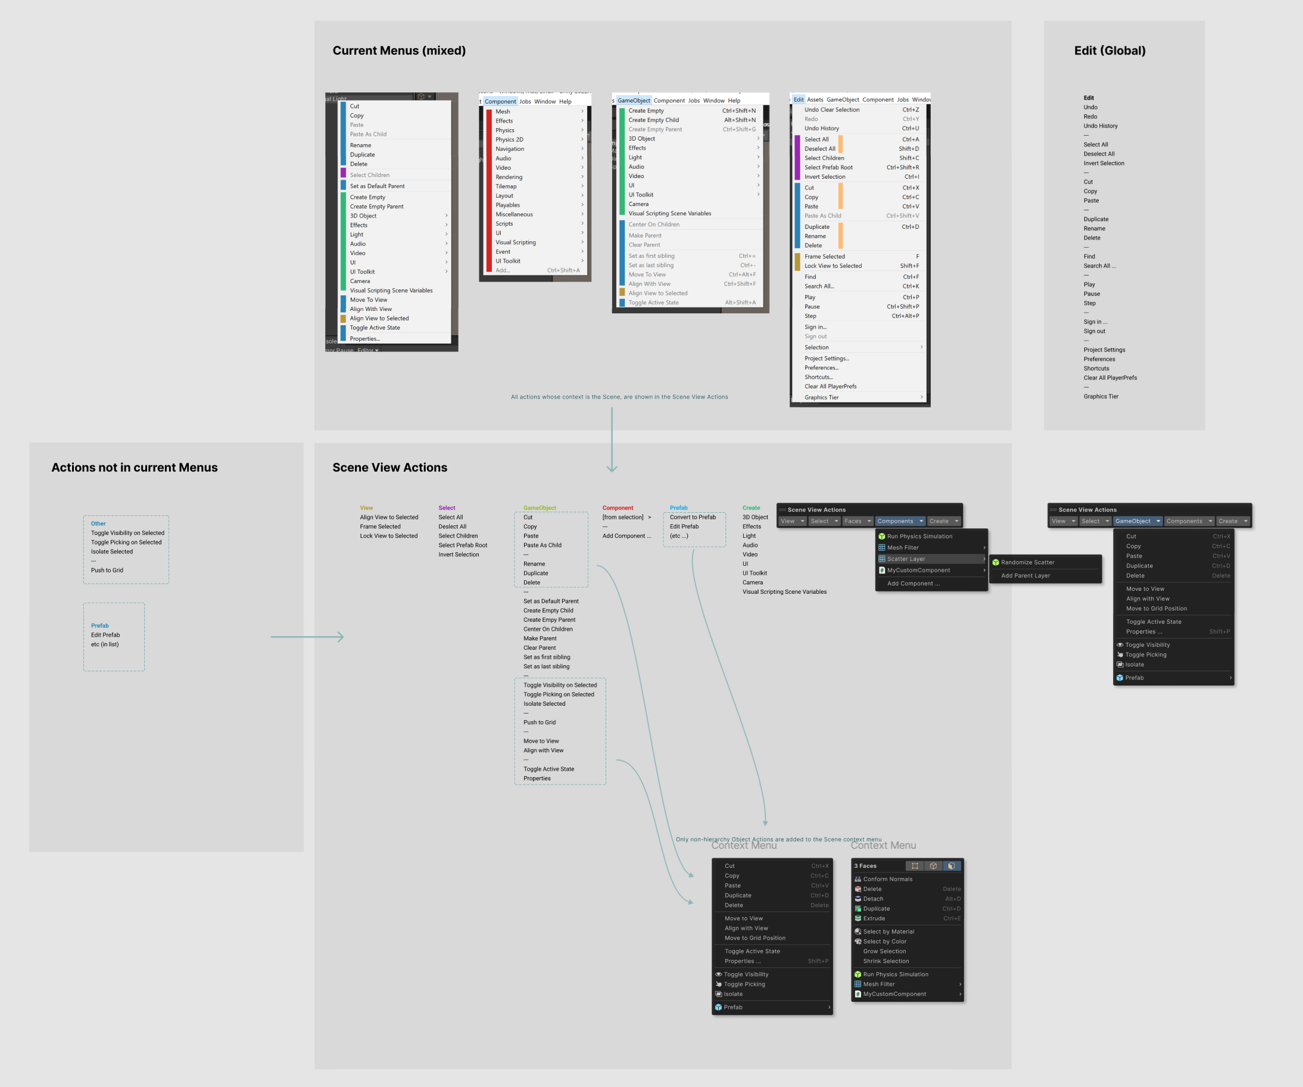Click 'Visual Scripting Scene Variables' under Create heading
The width and height of the screenshot is (1303, 1087).
pyautogui.click(x=784, y=592)
